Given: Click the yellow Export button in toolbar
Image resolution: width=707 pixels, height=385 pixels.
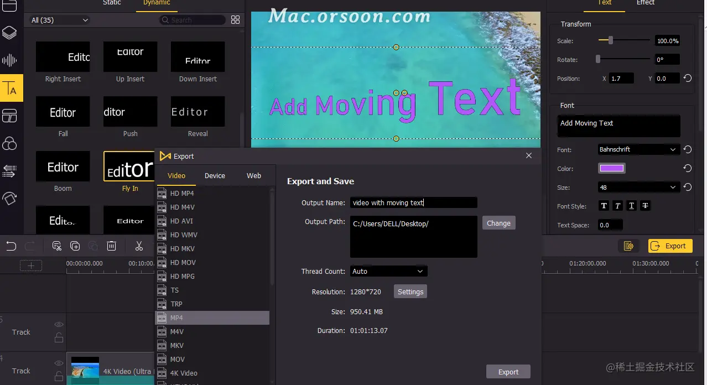Looking at the screenshot, I should point(670,246).
